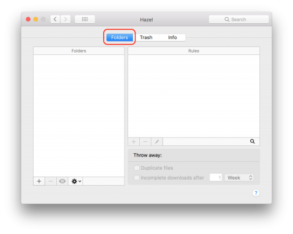Go forward with the right chevron button
This screenshot has height=234, width=293.
65,20
